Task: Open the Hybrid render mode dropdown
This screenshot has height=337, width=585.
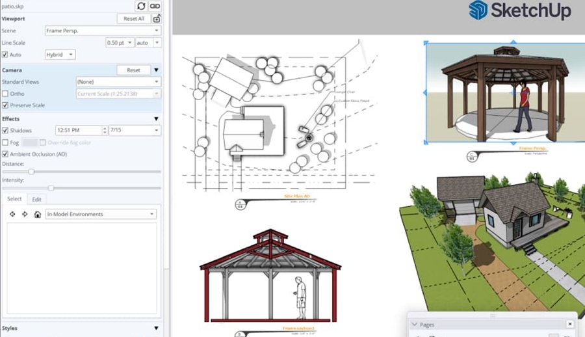Action: [60, 55]
